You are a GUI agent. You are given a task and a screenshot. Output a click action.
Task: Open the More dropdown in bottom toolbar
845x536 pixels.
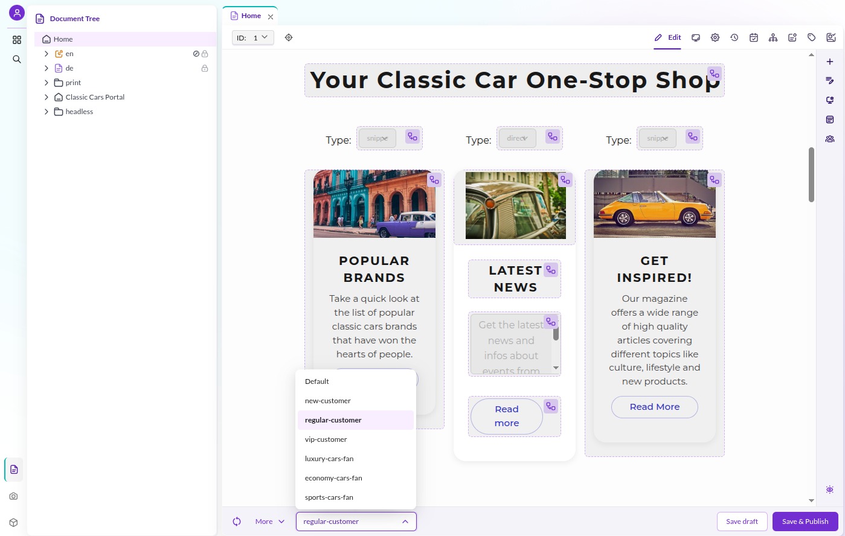(x=269, y=522)
